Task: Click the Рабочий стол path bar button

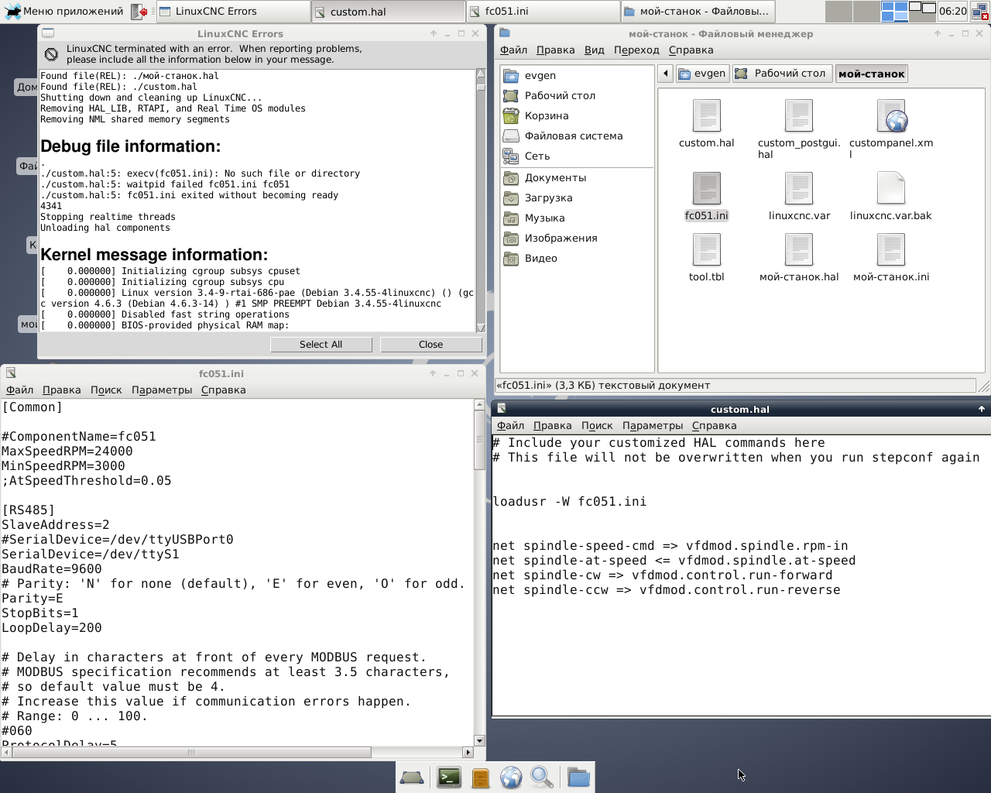Action: pyautogui.click(x=782, y=74)
